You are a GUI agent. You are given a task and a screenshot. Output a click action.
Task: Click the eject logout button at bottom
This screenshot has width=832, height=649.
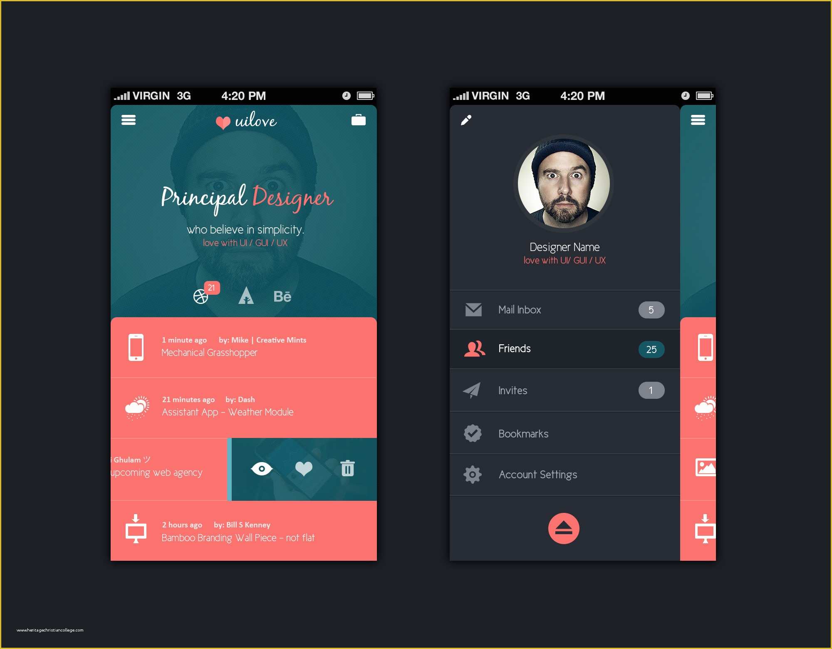[562, 528]
